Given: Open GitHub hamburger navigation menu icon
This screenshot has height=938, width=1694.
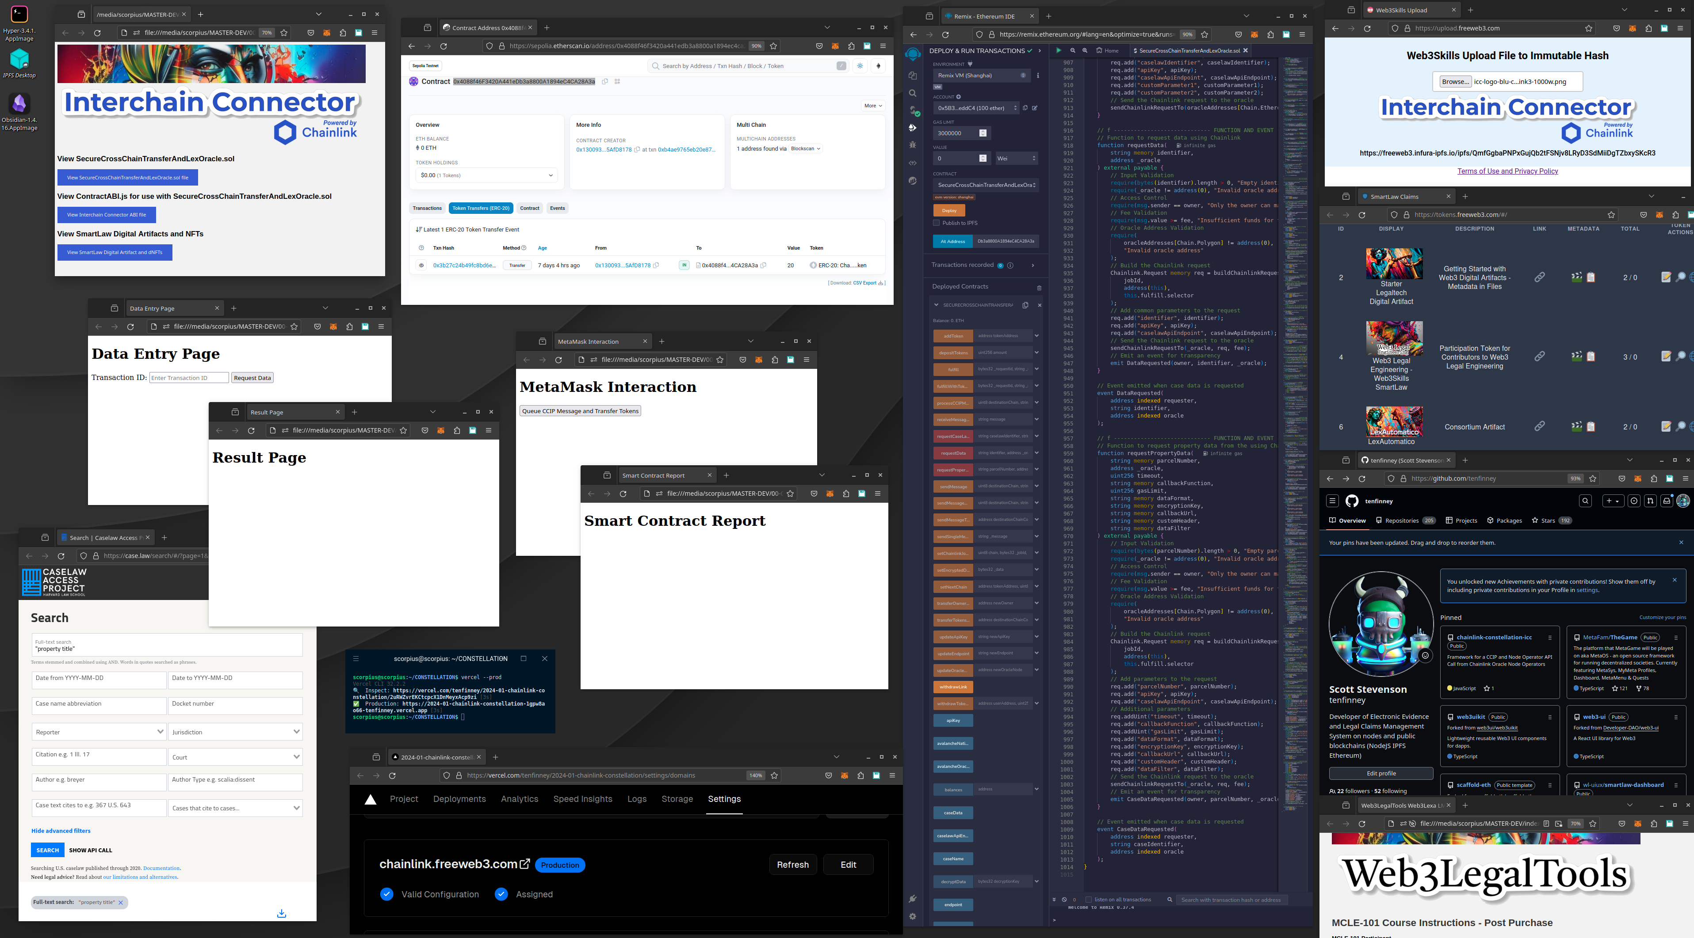Looking at the screenshot, I should click(1332, 501).
